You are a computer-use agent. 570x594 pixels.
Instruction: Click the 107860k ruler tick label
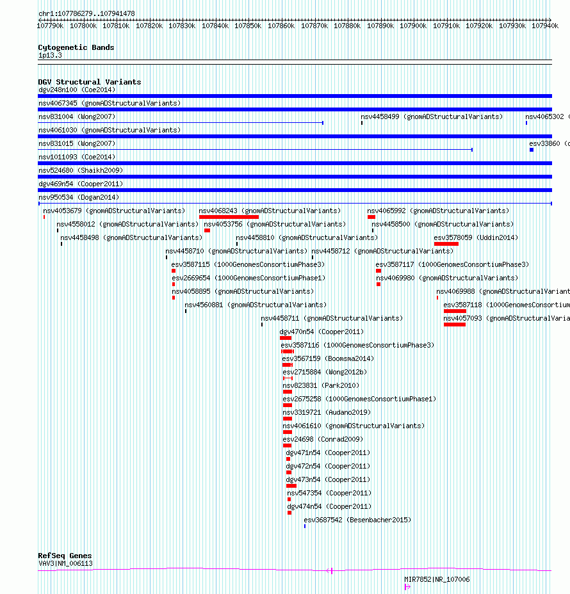tap(281, 26)
